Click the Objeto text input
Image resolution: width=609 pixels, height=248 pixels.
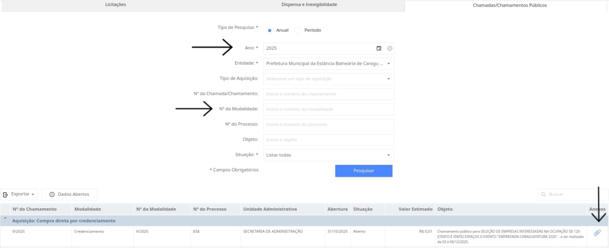point(328,139)
